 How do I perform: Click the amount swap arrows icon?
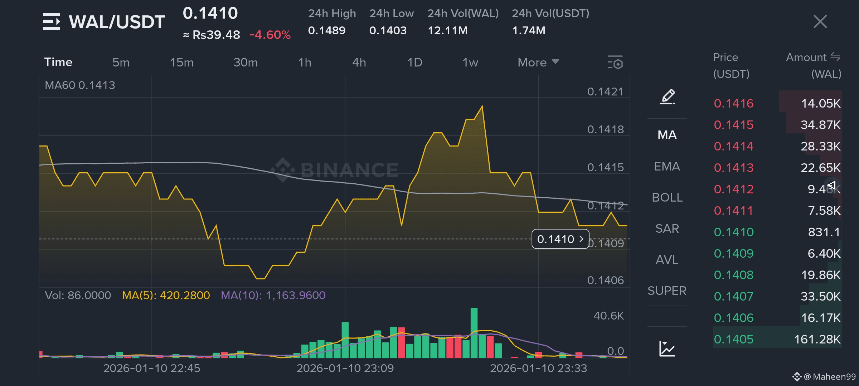(835, 57)
